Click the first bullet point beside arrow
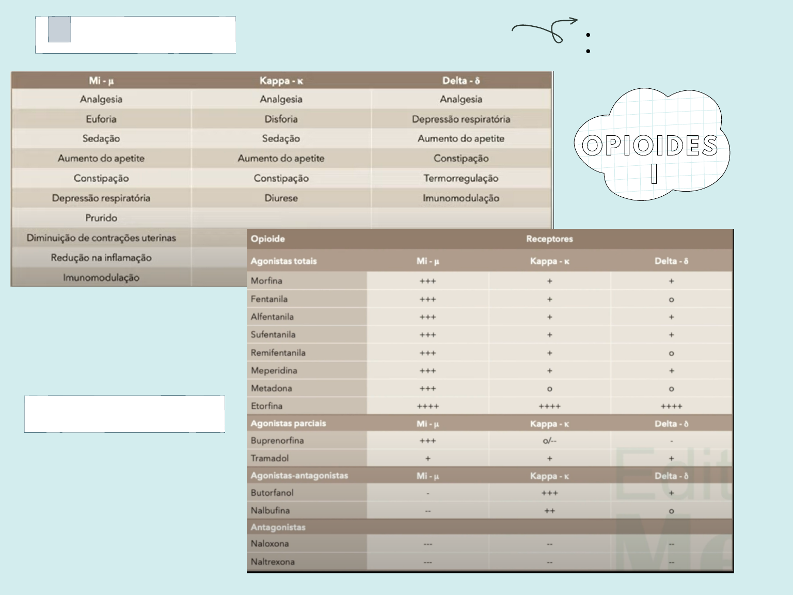 (588, 35)
